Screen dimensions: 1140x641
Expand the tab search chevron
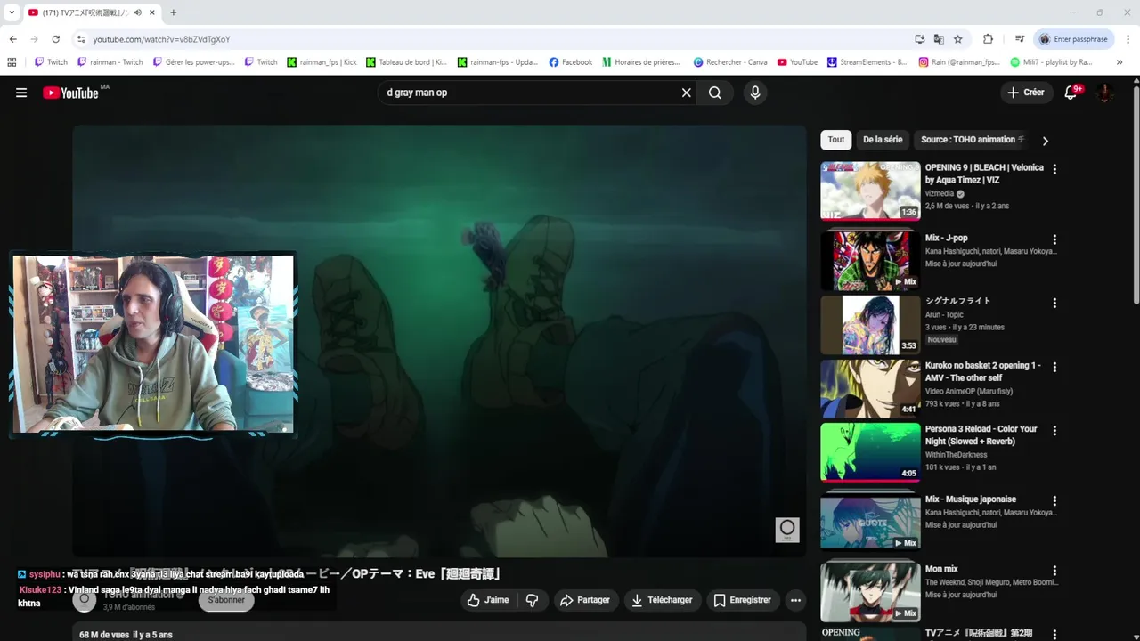coord(12,12)
